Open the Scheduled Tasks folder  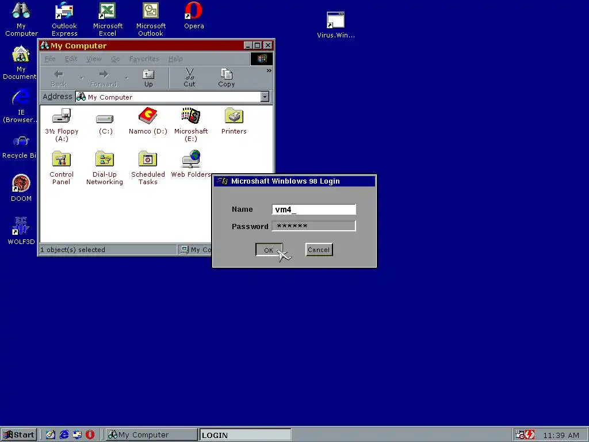pyautogui.click(x=148, y=167)
